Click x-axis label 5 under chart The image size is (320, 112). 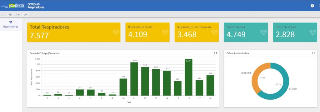pyautogui.click(x=69, y=98)
